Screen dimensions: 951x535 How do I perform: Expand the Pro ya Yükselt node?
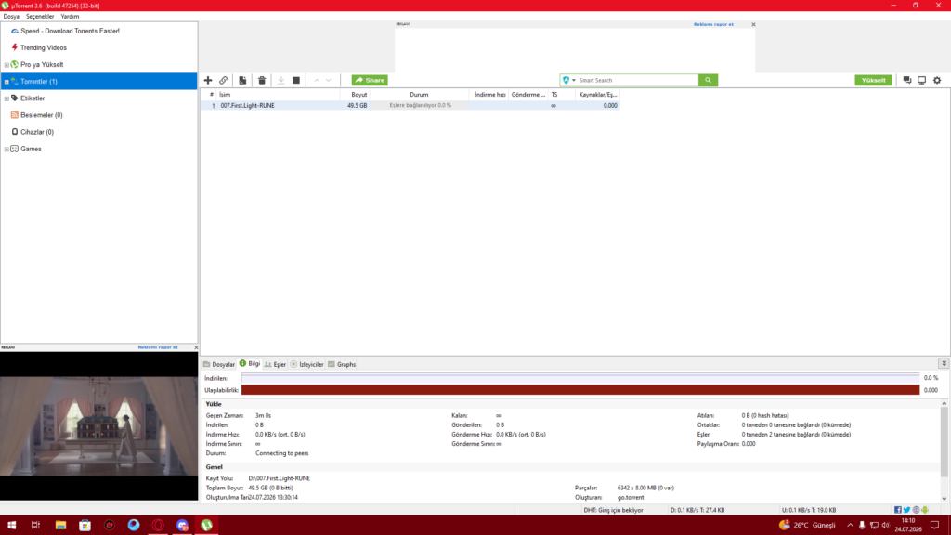point(7,65)
